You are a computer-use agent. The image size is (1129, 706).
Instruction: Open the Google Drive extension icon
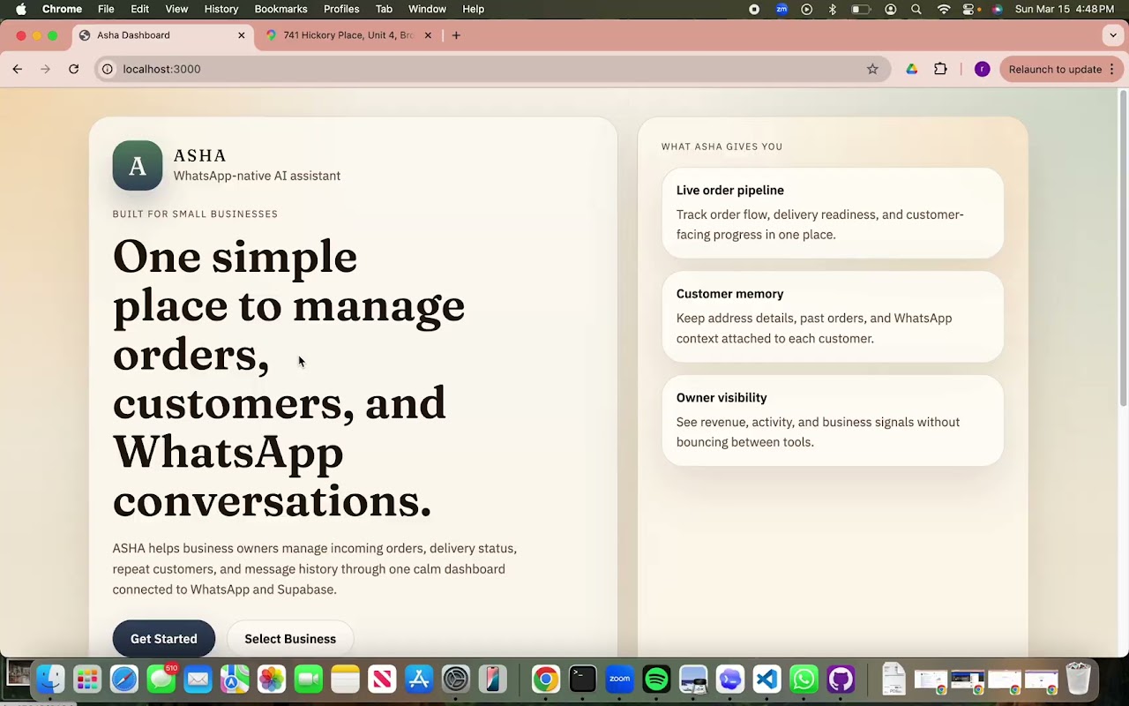pos(911,69)
